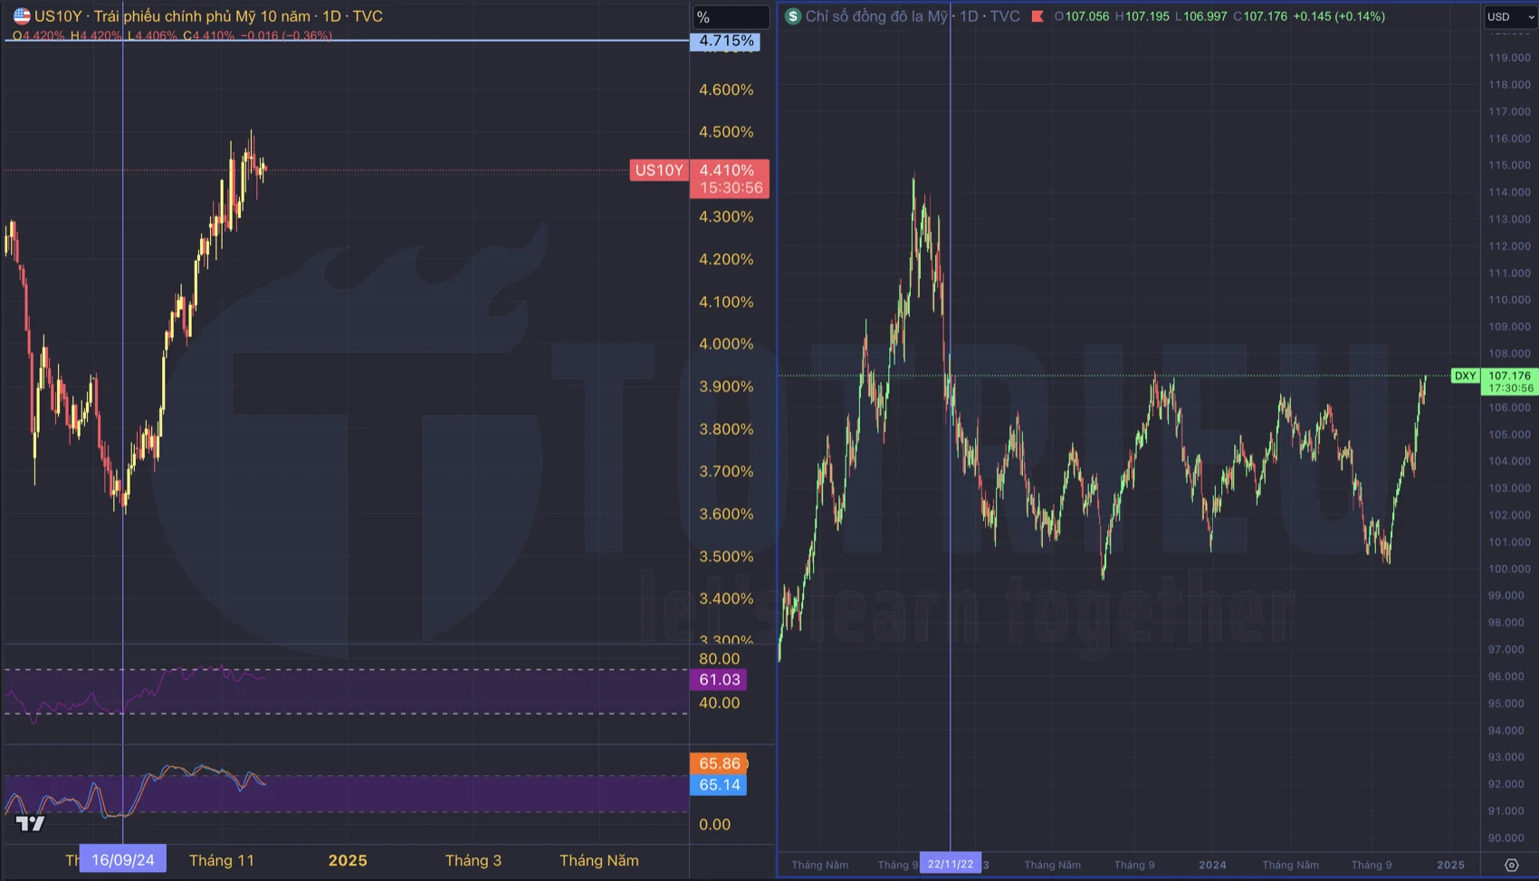Click '2025' on the DXY time axis
This screenshot has width=1539, height=881.
[1451, 865]
